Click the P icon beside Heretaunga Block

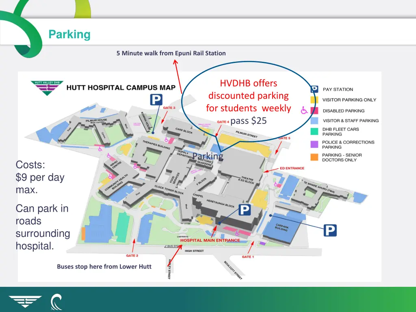pyautogui.click(x=244, y=210)
